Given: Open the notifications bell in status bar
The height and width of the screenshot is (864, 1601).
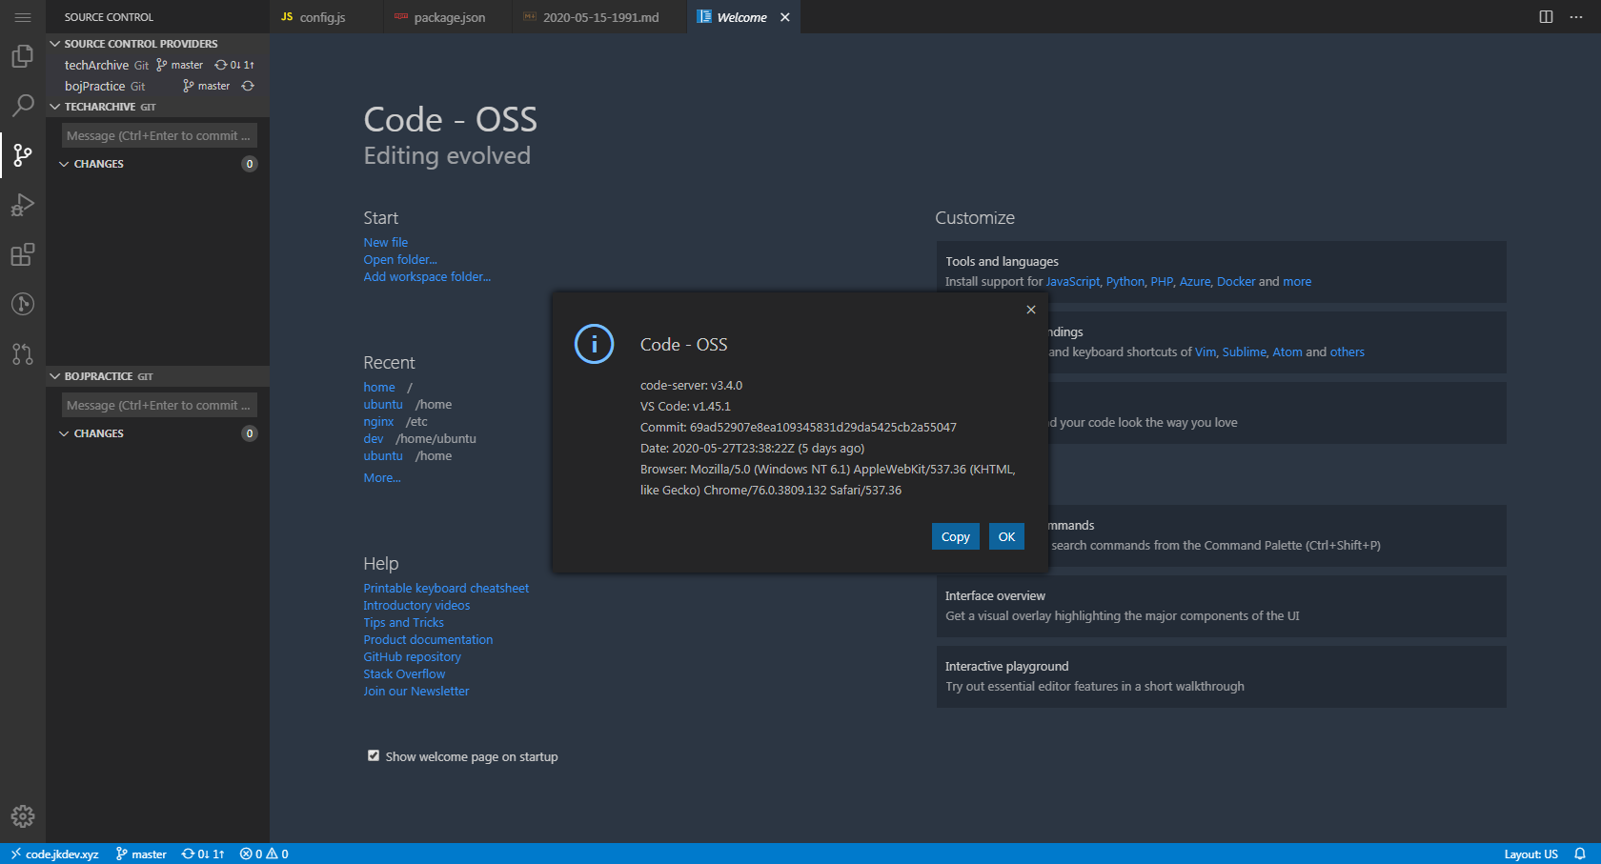Looking at the screenshot, I should (x=1579, y=854).
